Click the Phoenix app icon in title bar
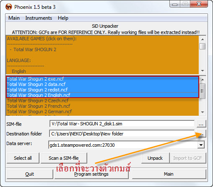 click(9, 7)
